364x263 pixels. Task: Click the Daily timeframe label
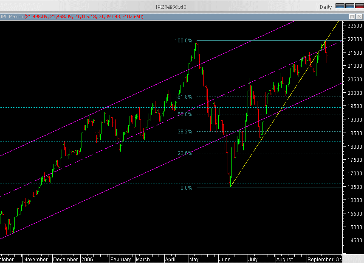click(325, 7)
